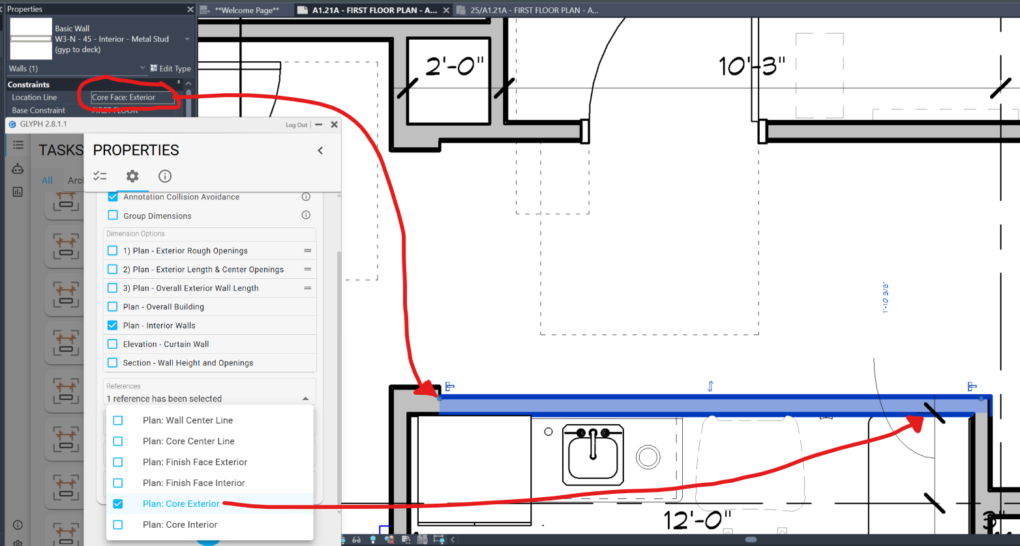Switch to the checklist tab icon

(100, 176)
